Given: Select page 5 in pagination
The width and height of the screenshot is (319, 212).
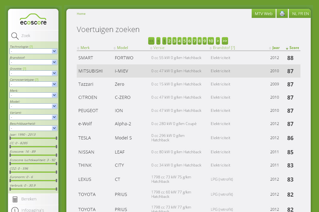Looking at the screenshot, I should pos(184,41).
